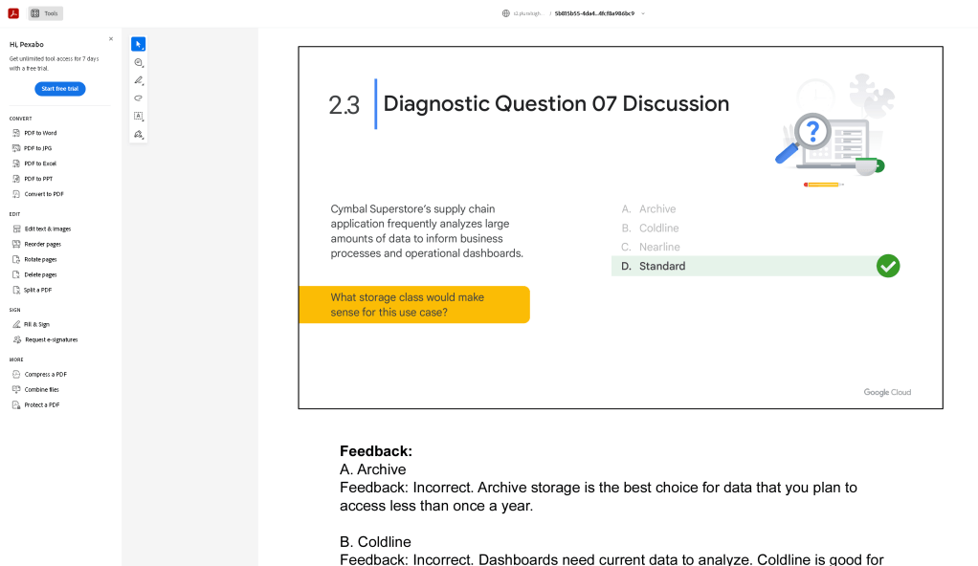978x566 pixels.
Task: Click the PDF to PPT icon
Action: tap(16, 179)
